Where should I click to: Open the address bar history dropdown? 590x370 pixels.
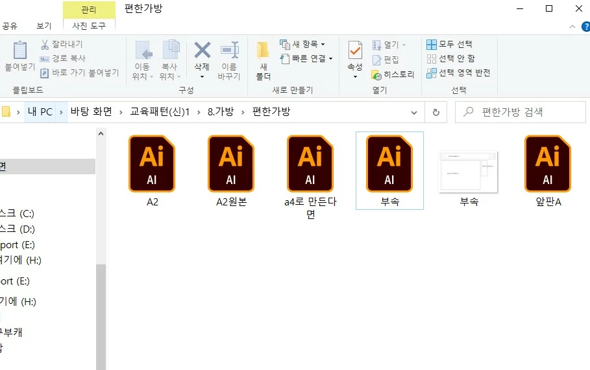pyautogui.click(x=414, y=112)
